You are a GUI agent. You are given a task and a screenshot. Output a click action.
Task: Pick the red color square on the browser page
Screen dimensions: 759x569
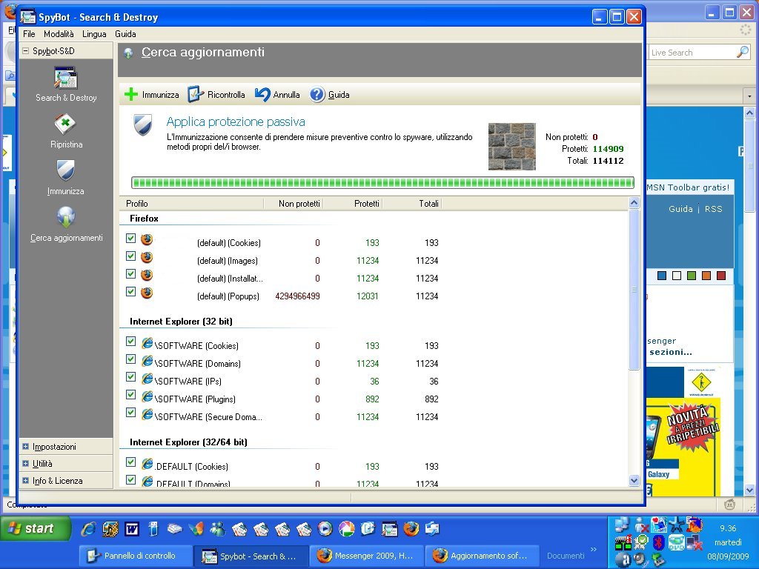[721, 276]
